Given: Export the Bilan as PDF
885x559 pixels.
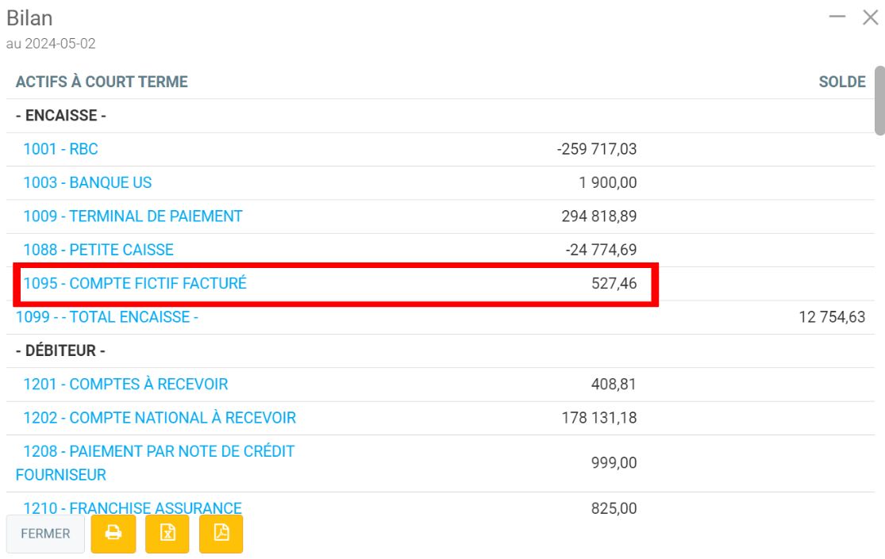Looking at the screenshot, I should 221,534.
